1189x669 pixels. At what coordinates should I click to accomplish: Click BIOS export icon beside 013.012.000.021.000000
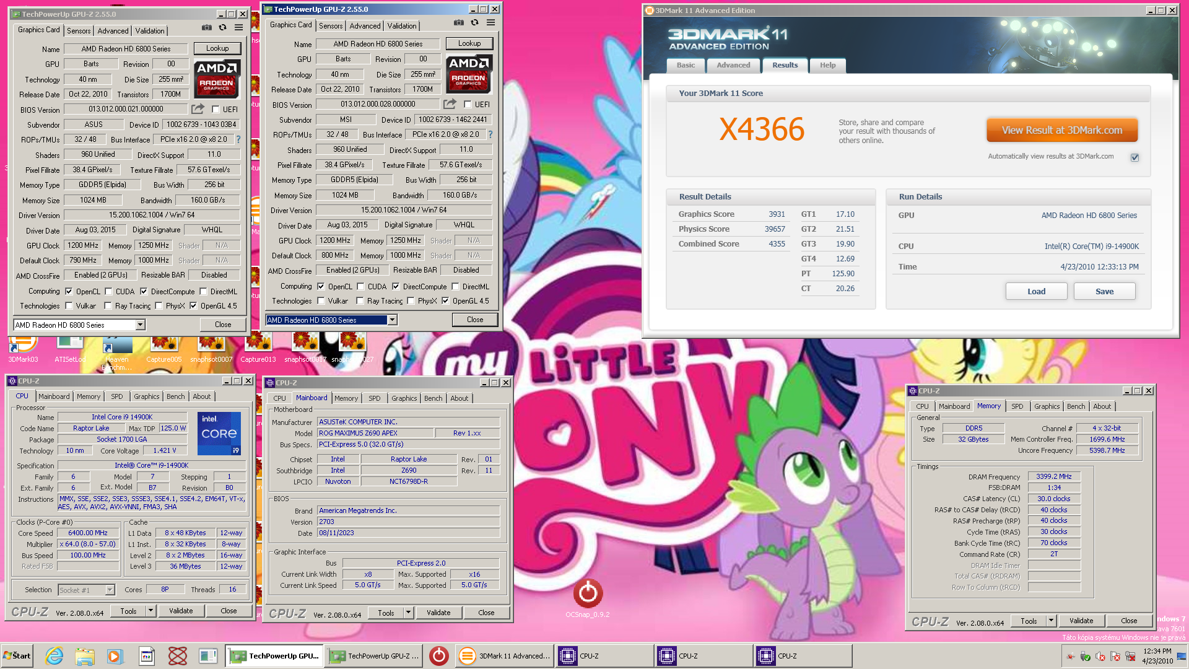pos(198,109)
